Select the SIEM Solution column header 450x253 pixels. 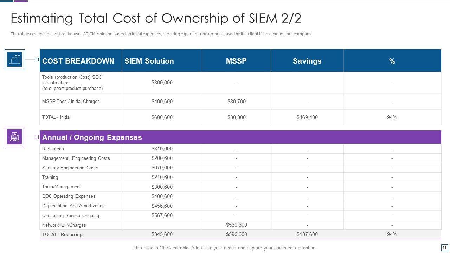tap(149, 61)
